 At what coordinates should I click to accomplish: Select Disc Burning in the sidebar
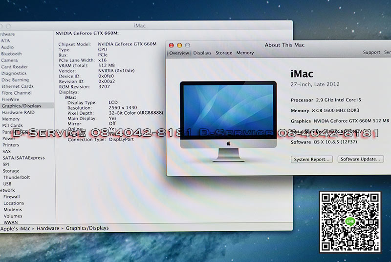pyautogui.click(x=15, y=80)
